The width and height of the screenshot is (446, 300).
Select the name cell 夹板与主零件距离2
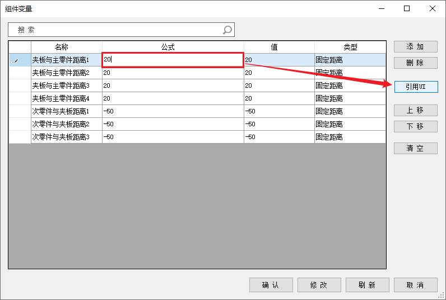67,73
